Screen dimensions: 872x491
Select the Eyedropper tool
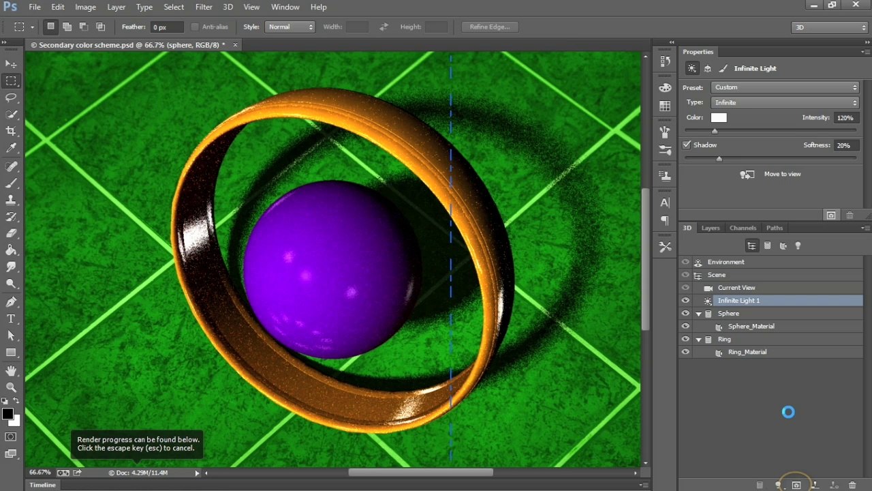pyautogui.click(x=11, y=148)
